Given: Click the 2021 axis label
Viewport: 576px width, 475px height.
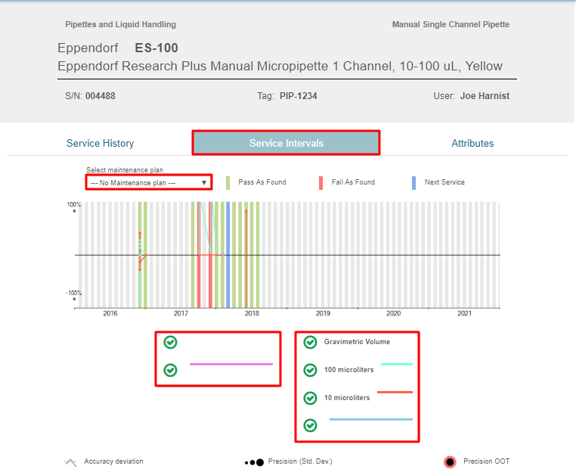Looking at the screenshot, I should pyautogui.click(x=464, y=313).
